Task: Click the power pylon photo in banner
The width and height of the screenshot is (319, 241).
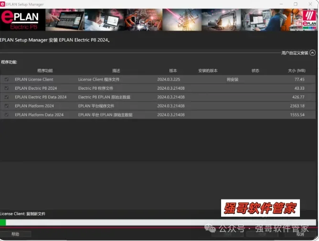Action: click(182, 20)
